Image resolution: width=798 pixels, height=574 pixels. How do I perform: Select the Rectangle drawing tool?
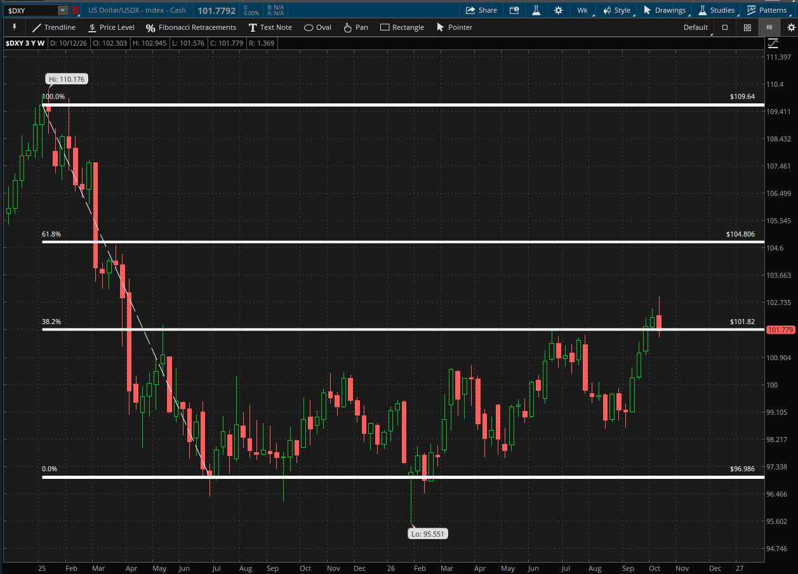pyautogui.click(x=402, y=27)
